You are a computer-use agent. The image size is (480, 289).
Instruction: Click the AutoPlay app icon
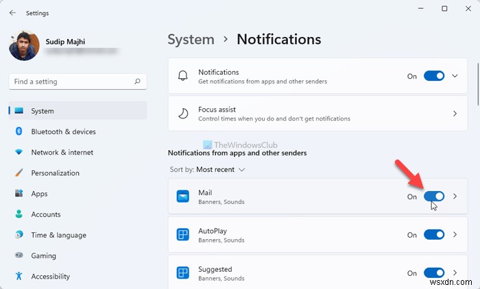183,235
